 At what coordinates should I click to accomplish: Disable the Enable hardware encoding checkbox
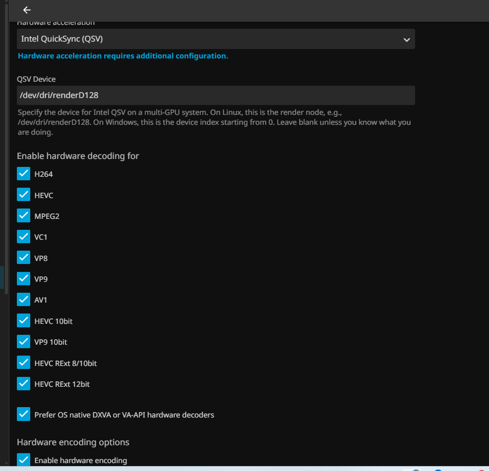pos(24,460)
